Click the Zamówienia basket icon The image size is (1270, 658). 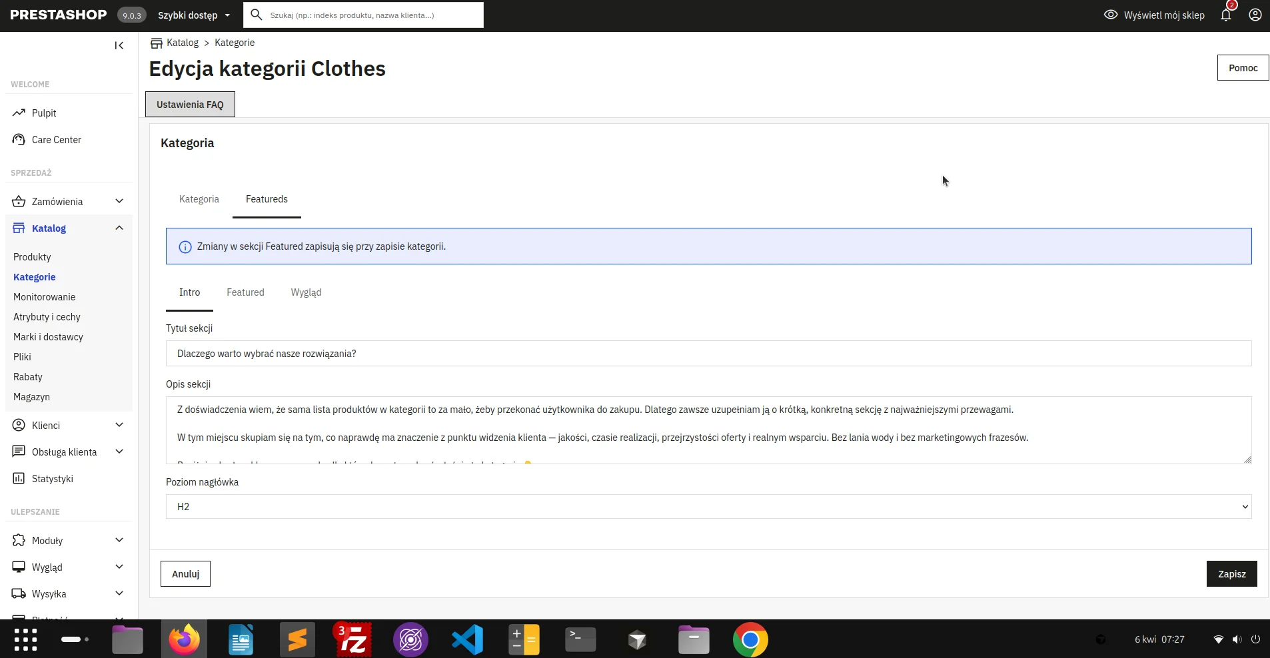pyautogui.click(x=19, y=201)
